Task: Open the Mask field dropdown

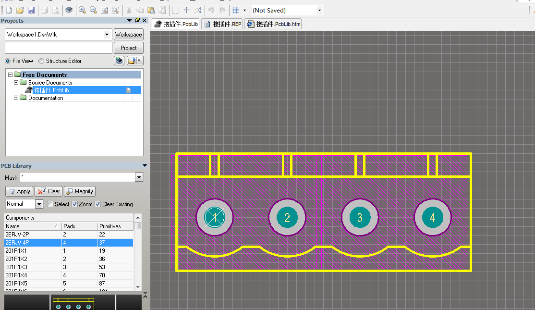Action: pos(139,177)
